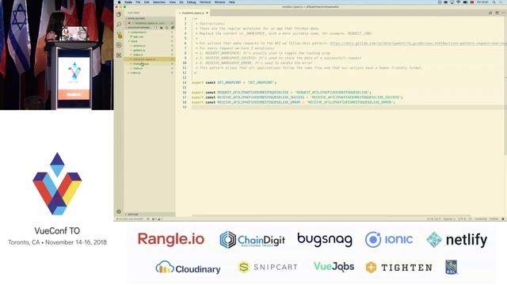Screen dimensions: 507x285
Task: Click the JavaScript language mode in the status bar
Action: 481,219
